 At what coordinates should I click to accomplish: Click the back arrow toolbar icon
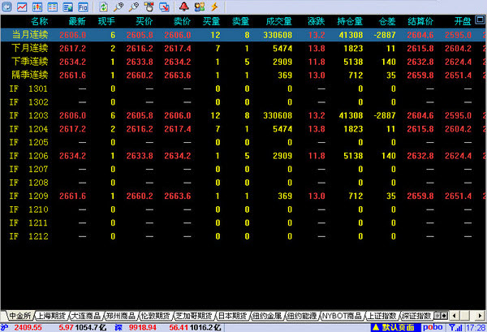pos(6,6)
